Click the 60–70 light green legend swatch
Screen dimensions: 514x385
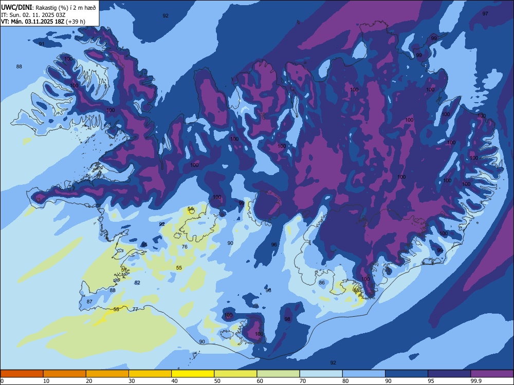coord(278,374)
